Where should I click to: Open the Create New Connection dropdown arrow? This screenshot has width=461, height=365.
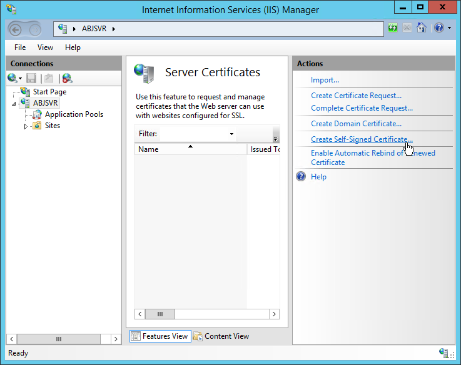pyautogui.click(x=20, y=79)
